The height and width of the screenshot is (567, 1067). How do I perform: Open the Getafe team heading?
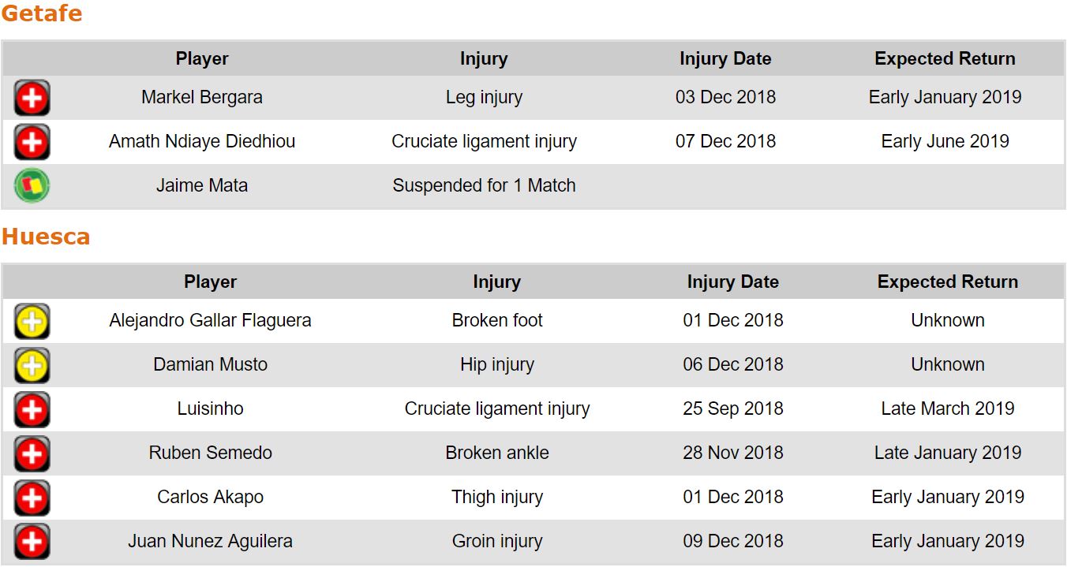(x=42, y=13)
